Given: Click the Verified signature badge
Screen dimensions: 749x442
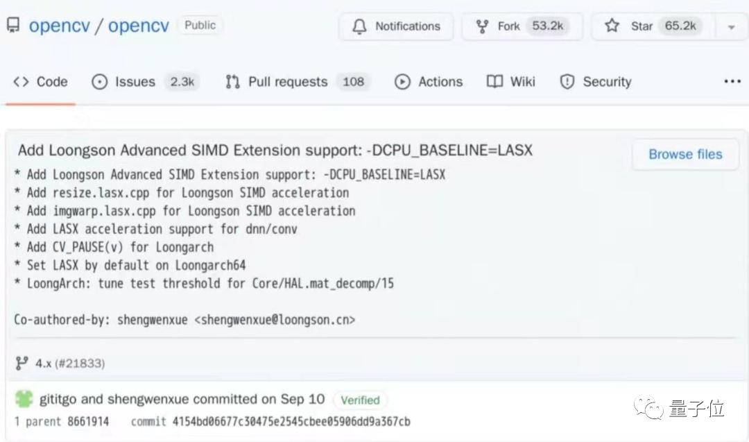Looking at the screenshot, I should point(360,400).
